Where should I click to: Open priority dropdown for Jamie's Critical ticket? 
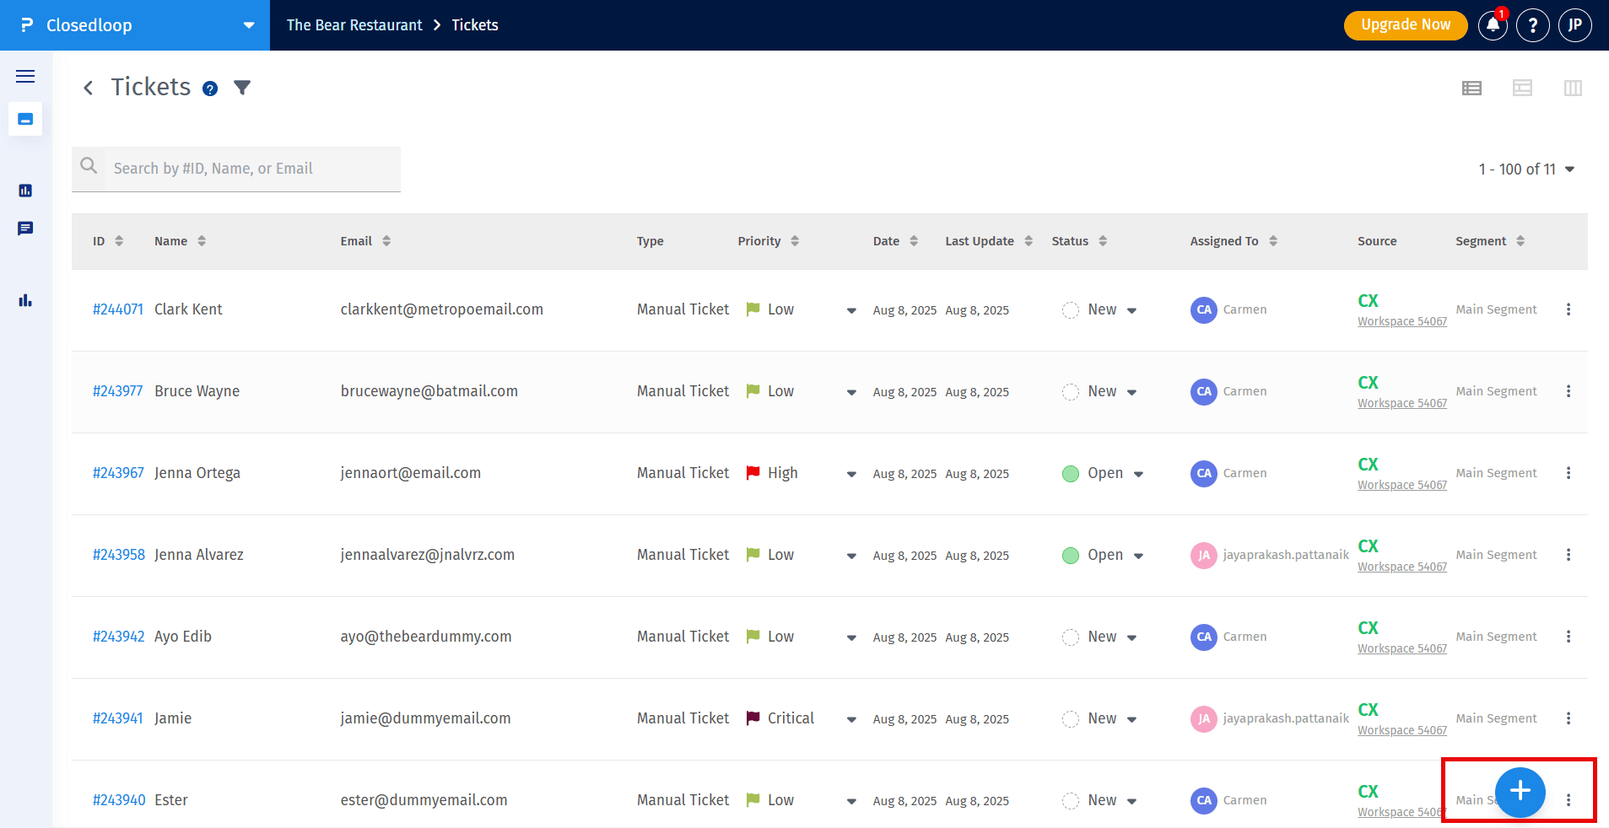[x=851, y=719]
